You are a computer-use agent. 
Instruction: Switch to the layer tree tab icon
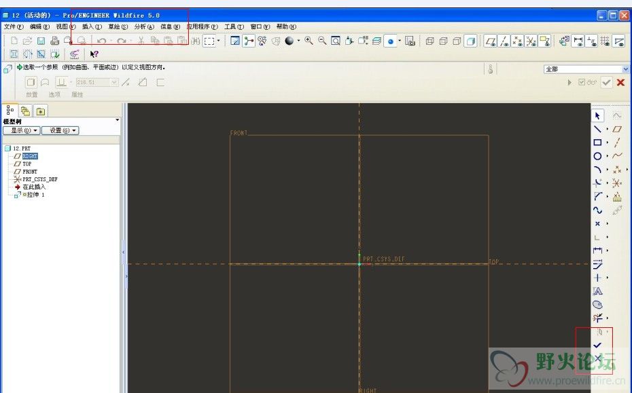[25, 111]
